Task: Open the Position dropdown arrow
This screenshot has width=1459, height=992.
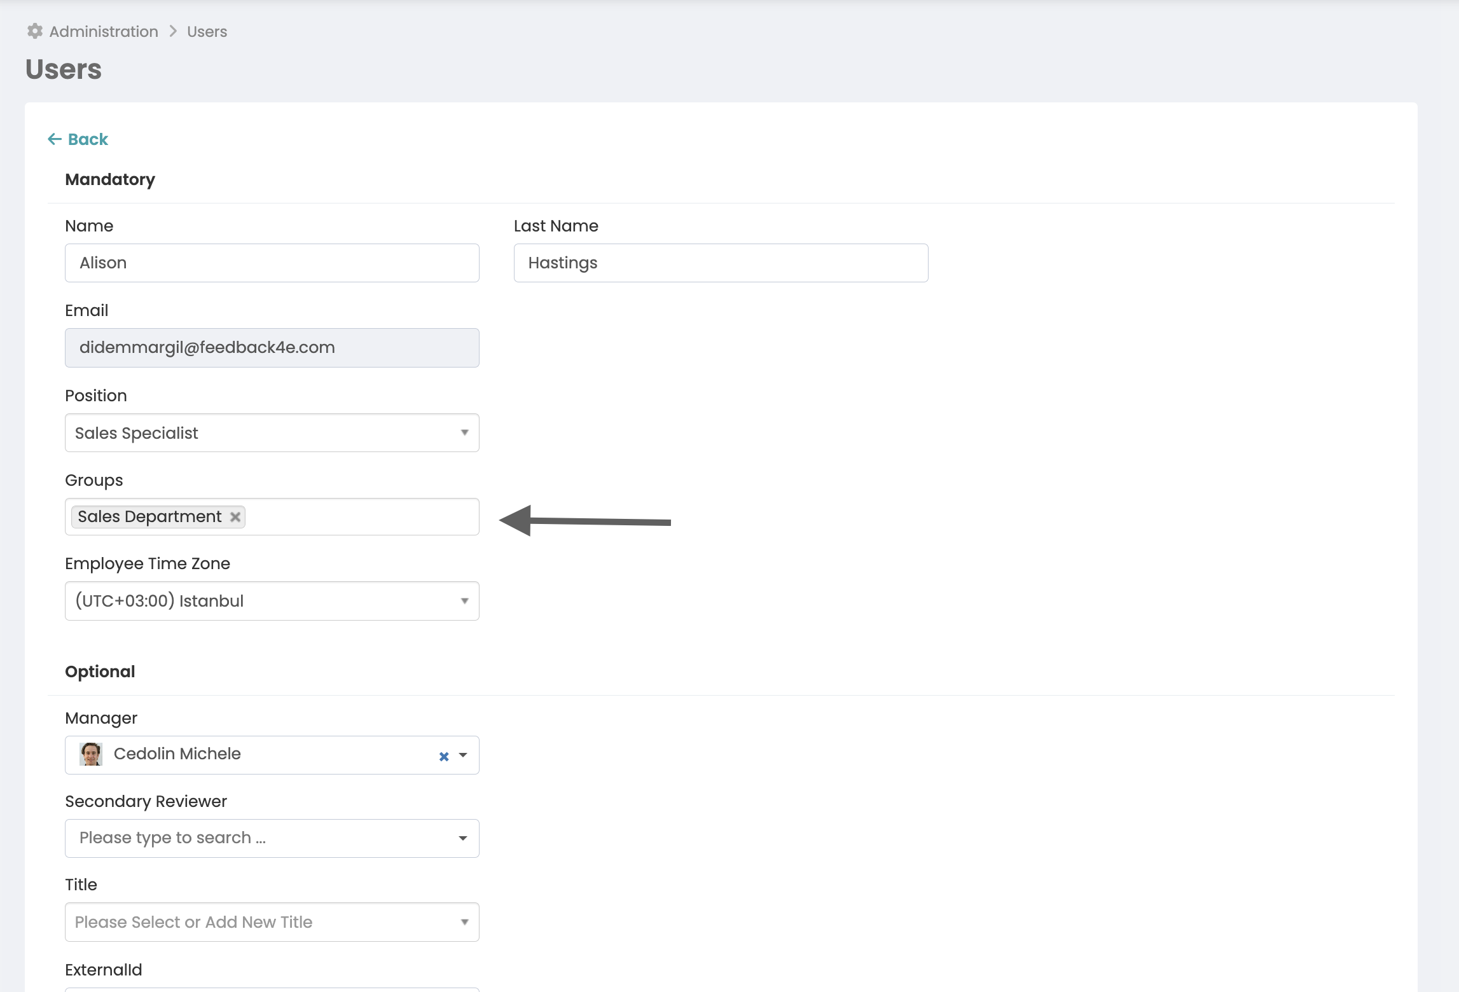Action: 464,433
